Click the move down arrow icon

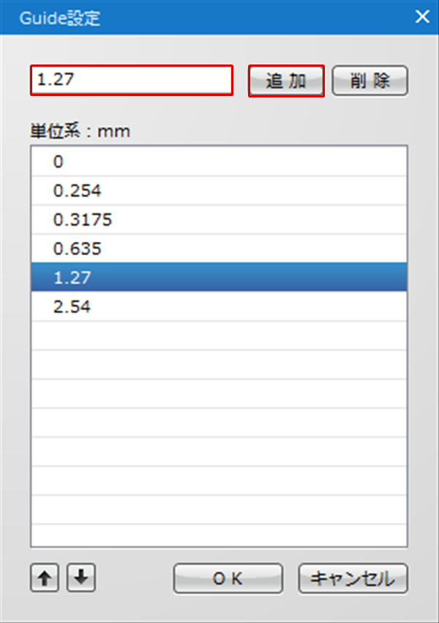[81, 578]
